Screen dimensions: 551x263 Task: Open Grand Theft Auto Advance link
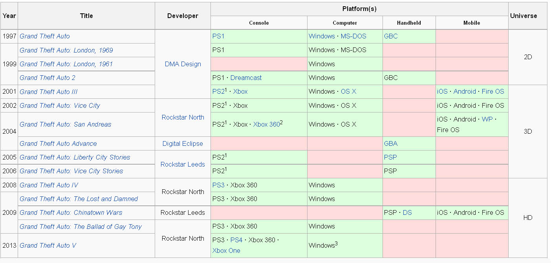pyautogui.click(x=58, y=143)
